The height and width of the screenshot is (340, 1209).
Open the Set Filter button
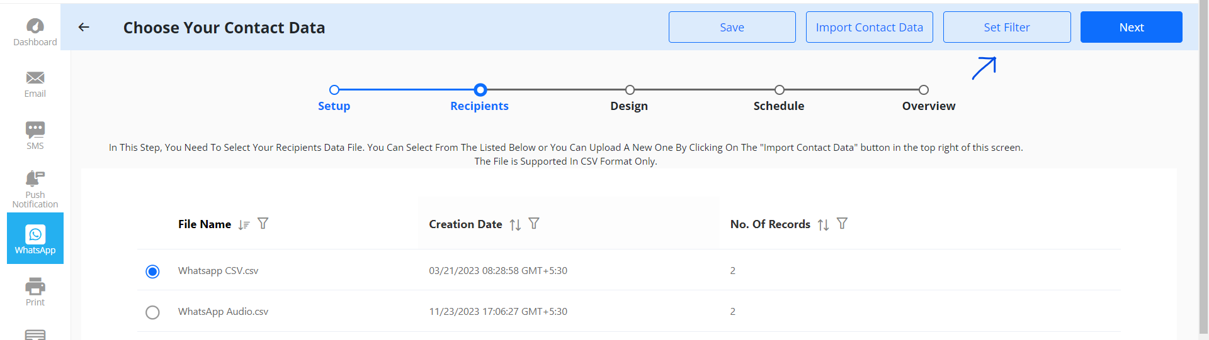[1007, 27]
